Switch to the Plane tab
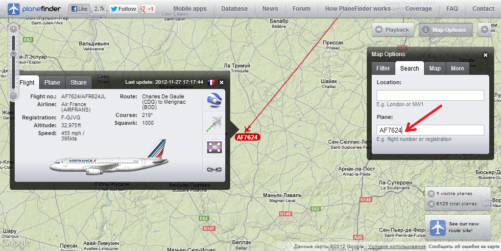 (x=52, y=82)
